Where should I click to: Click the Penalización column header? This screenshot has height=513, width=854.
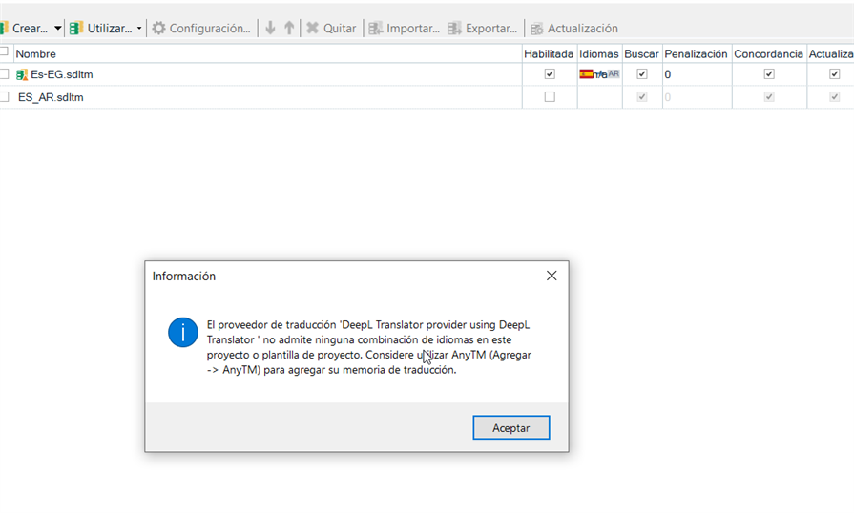click(696, 53)
